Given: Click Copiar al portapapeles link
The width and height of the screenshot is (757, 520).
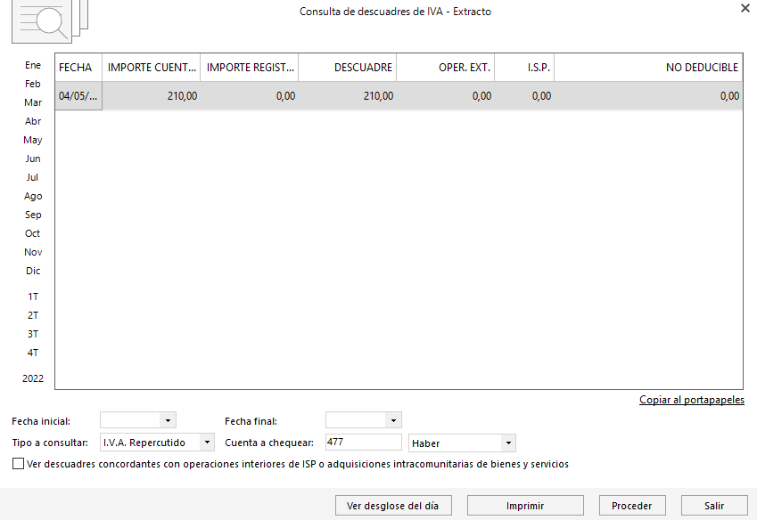Looking at the screenshot, I should (692, 400).
